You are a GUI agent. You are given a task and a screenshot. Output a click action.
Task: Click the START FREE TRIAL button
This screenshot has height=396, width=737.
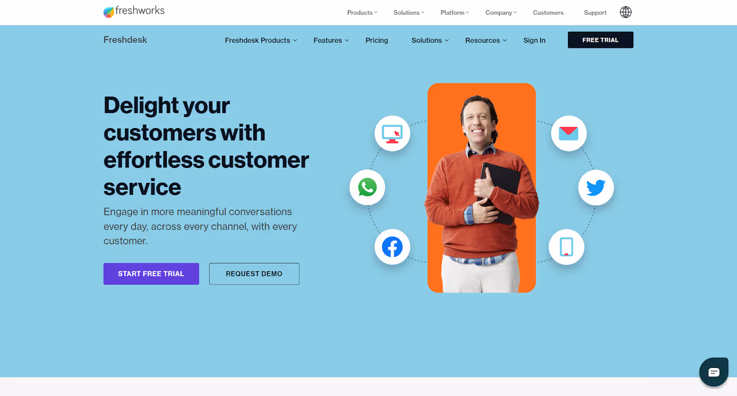151,274
